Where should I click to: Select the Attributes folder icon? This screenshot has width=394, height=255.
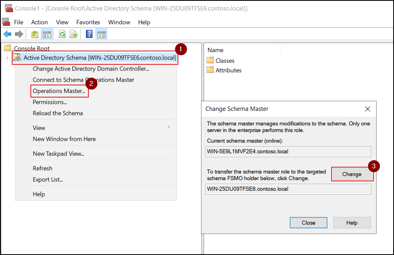(x=210, y=70)
